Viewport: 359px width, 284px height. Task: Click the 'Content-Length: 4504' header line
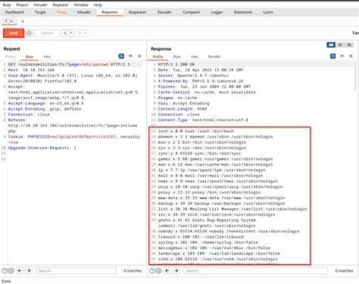click(x=182, y=109)
